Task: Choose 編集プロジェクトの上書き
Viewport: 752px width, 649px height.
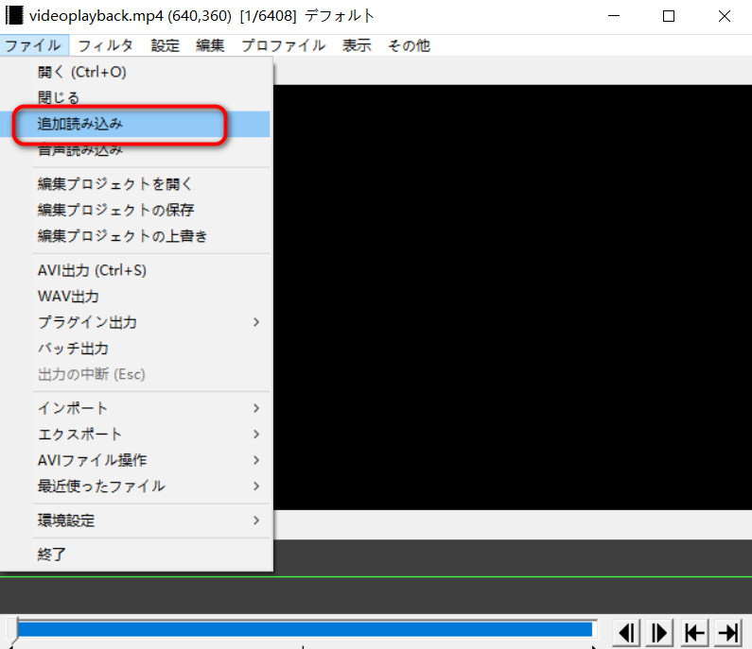Action: [136, 235]
